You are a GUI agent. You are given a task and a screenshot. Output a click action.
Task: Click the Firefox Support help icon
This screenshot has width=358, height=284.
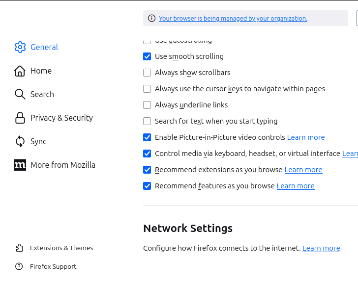pos(19,266)
